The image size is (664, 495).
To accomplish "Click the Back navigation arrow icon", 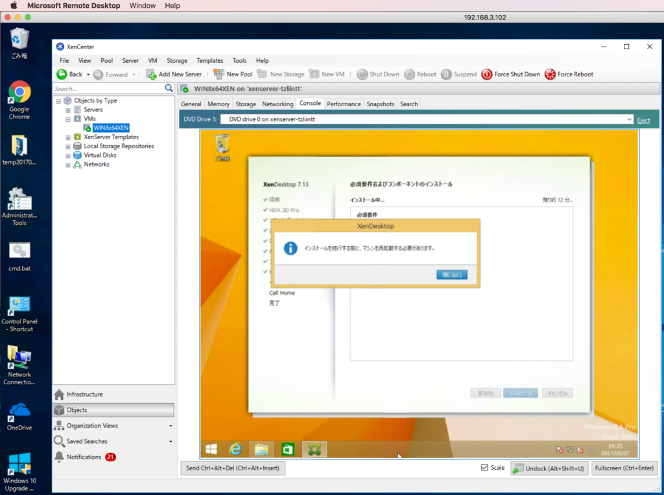I will pyautogui.click(x=62, y=75).
